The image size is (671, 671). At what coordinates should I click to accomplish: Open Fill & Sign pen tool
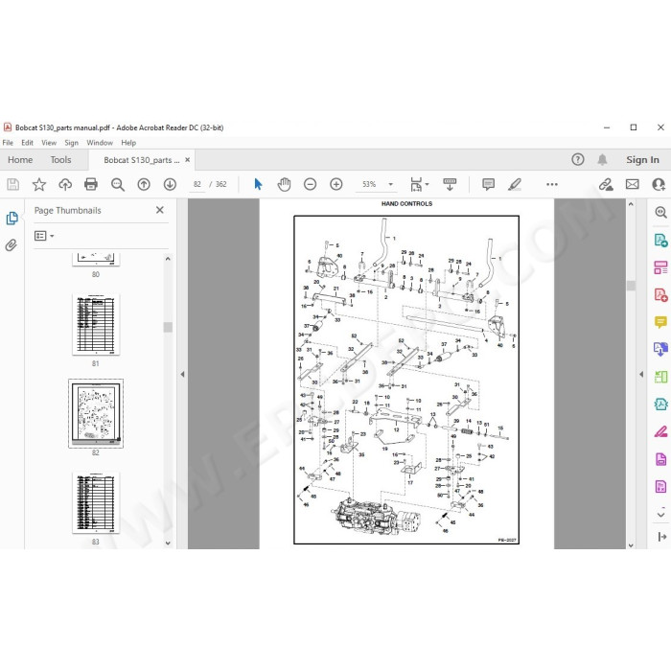tap(660, 431)
